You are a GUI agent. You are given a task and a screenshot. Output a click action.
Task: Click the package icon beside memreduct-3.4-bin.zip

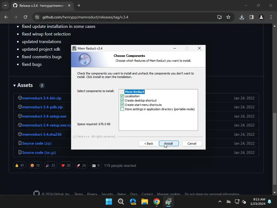point(20,98)
